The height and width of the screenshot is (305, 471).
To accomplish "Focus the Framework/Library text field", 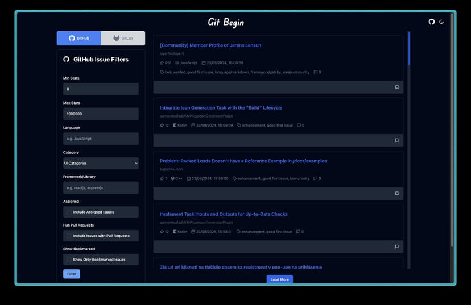I will 101,188.
